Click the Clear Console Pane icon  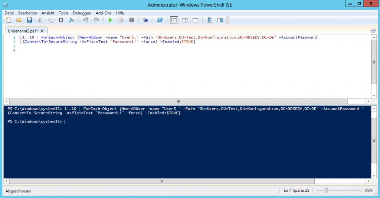click(72, 20)
